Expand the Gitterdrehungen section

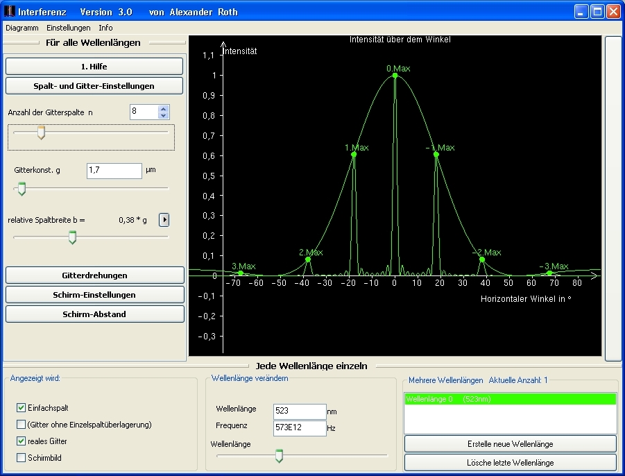[94, 275]
